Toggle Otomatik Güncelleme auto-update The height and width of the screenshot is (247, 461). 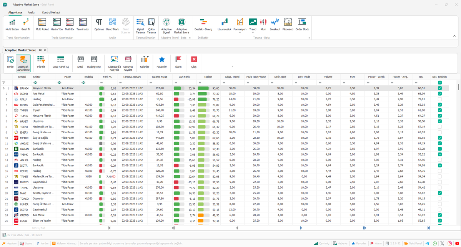pyautogui.click(x=23, y=63)
